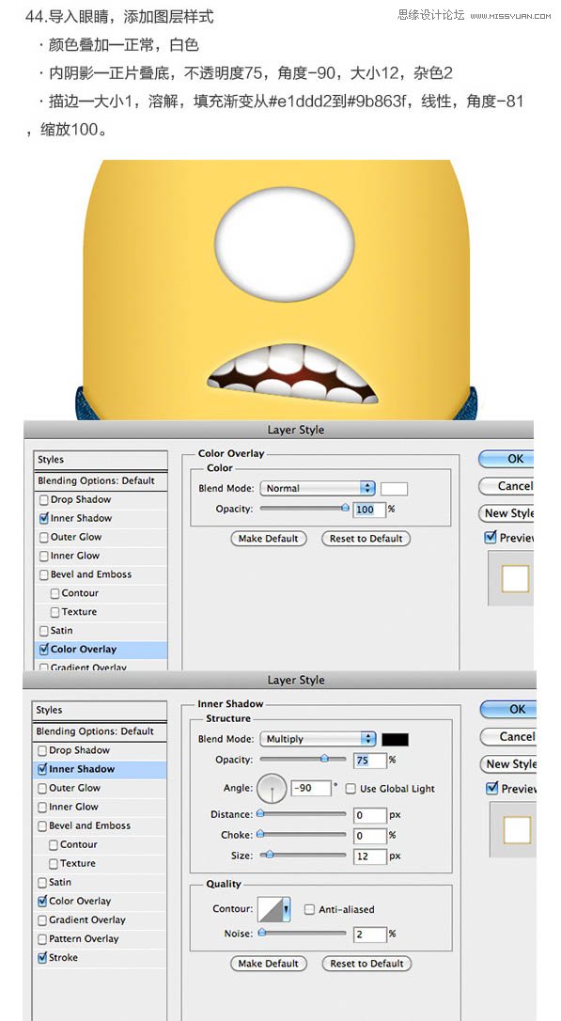Screen dimensions: 561x1021
Task: Focus the Angle field showing -90
Action: click(311, 788)
